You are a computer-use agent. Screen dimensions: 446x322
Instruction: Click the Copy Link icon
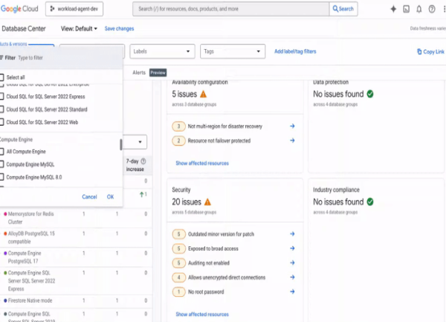[x=419, y=51]
